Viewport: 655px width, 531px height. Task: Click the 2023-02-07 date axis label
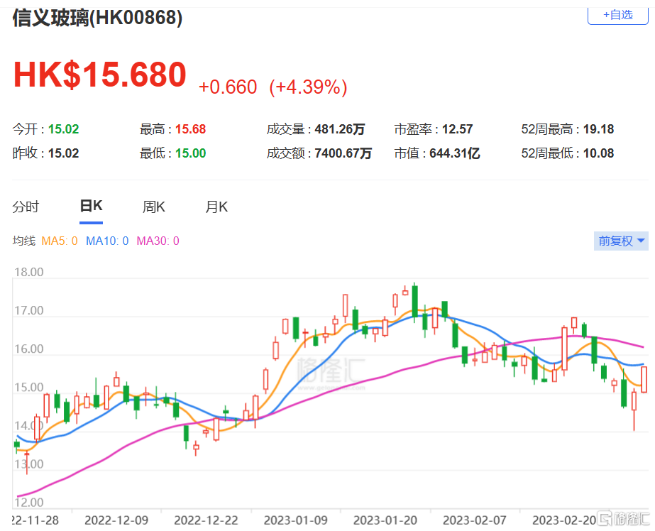(x=475, y=520)
